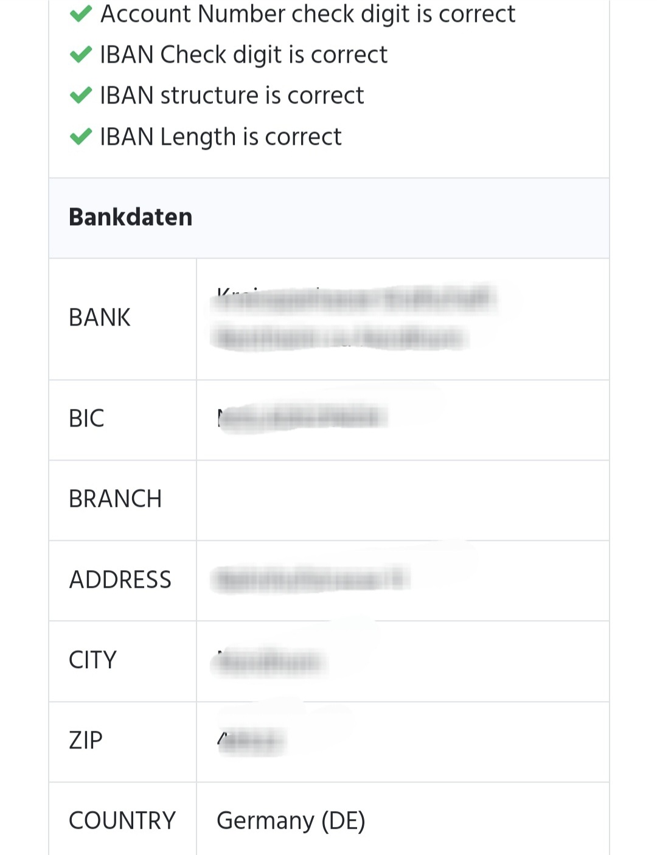The width and height of the screenshot is (657, 855).
Task: Click the CITY row label
Action: coord(92,660)
